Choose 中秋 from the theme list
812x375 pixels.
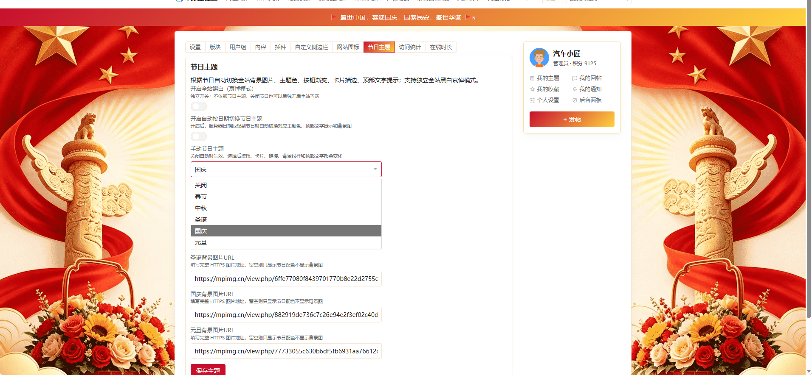pos(286,208)
